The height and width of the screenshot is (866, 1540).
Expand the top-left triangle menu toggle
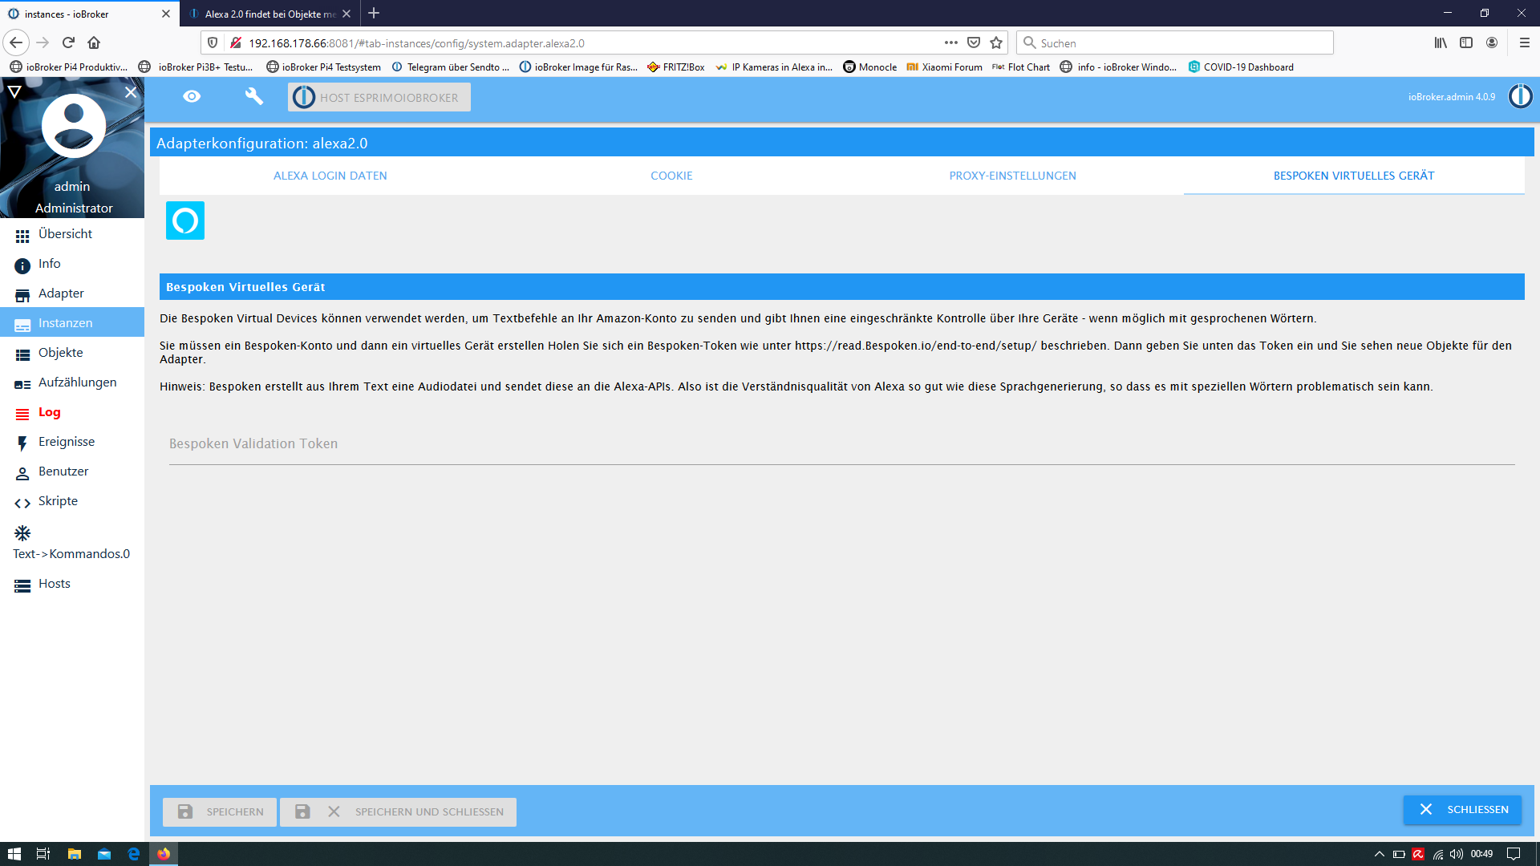[x=14, y=91]
